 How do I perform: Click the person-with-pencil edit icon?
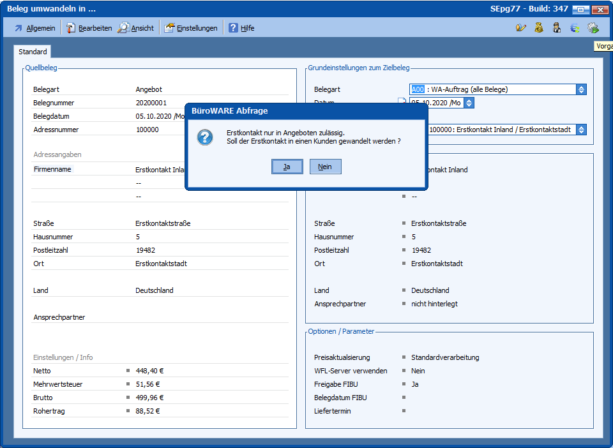point(521,28)
